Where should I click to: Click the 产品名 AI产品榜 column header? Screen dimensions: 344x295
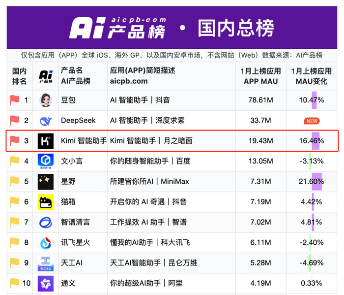76,76
